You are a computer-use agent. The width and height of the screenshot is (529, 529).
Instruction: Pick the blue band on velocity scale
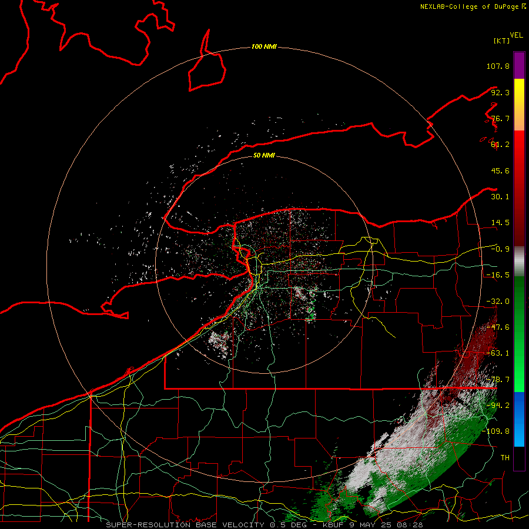pos(519,419)
